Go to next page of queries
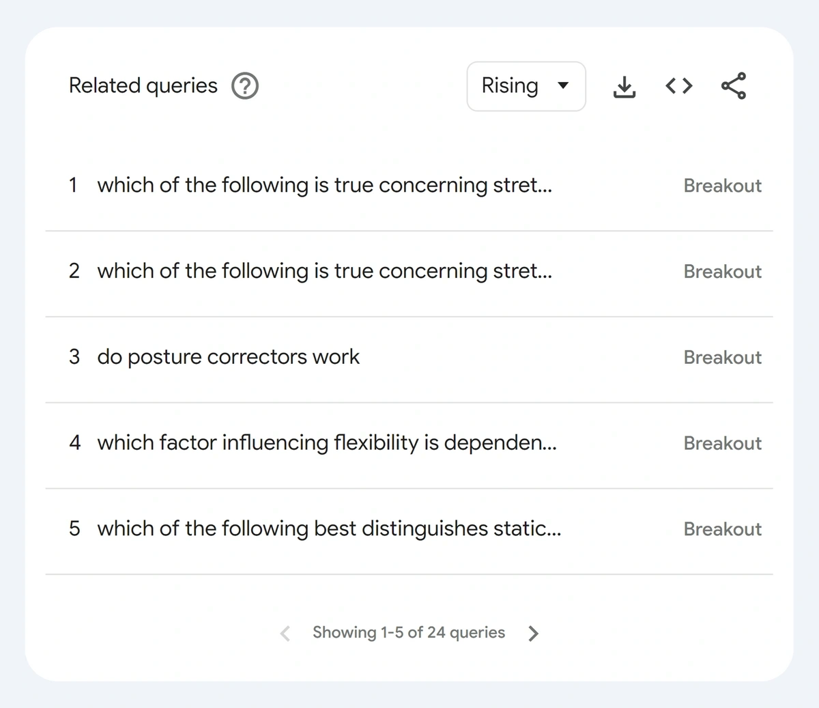 click(534, 634)
